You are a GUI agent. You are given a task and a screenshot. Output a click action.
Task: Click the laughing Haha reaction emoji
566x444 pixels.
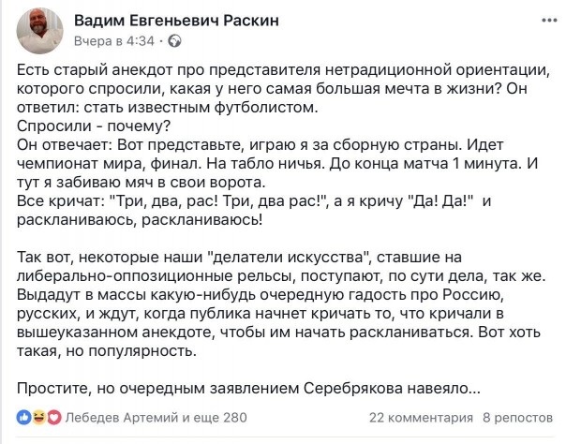(38, 416)
